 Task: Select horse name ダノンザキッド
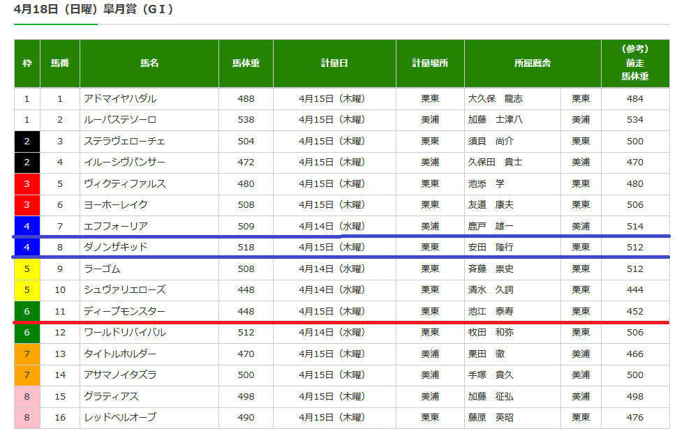click(x=116, y=247)
